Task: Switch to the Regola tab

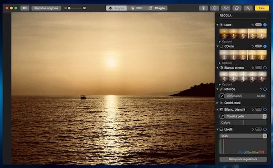Action: pyautogui.click(x=116, y=8)
